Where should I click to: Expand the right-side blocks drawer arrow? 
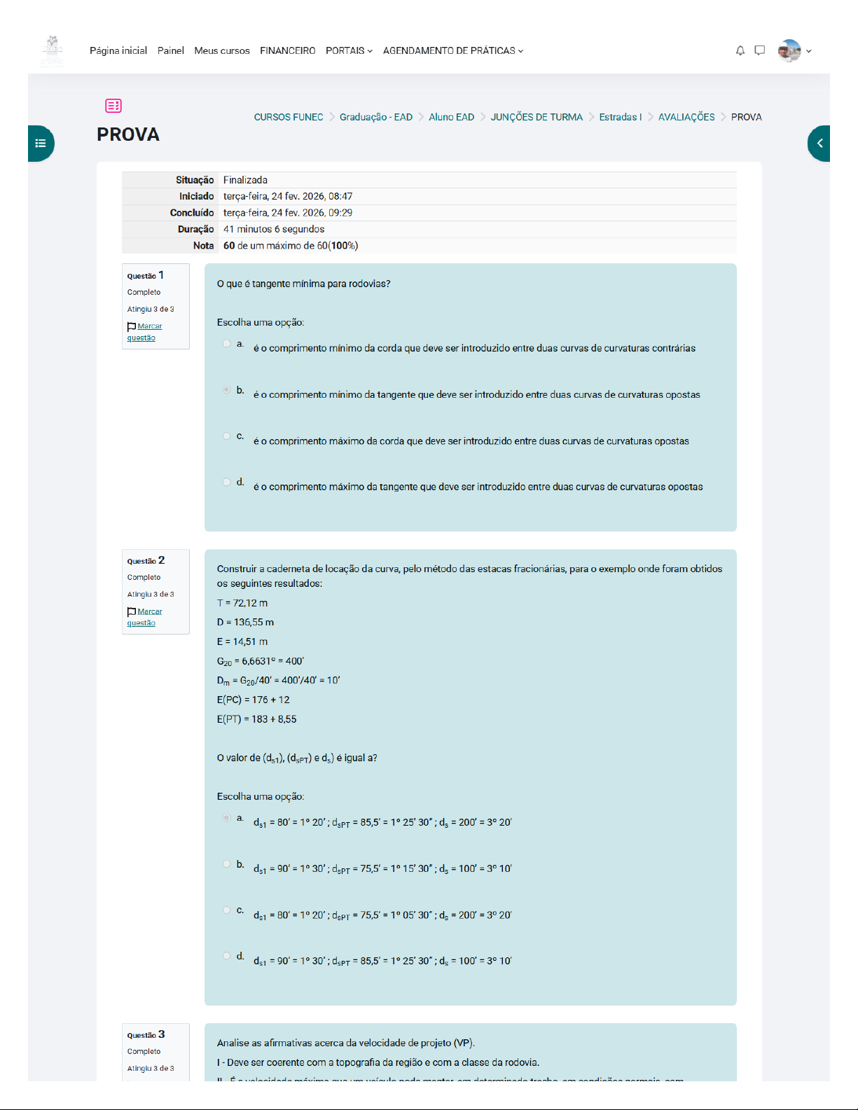tap(819, 144)
